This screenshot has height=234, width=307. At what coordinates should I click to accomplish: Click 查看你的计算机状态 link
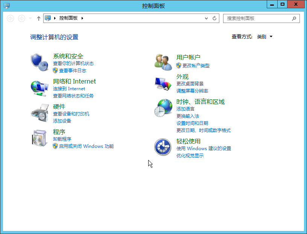(x=73, y=64)
